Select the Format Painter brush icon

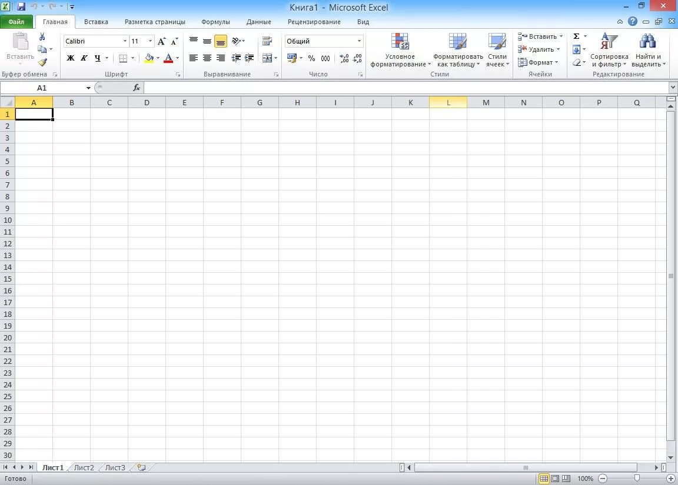click(x=42, y=62)
